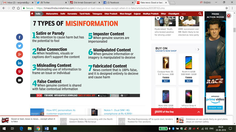Click the browser address bar URL

pyautogui.click(x=100, y=8)
